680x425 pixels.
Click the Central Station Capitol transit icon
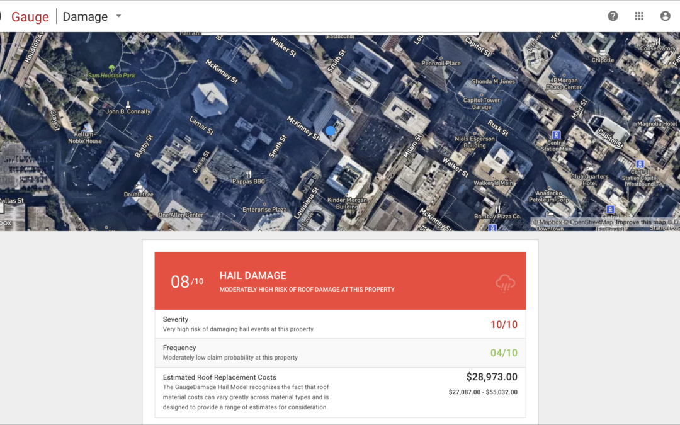[x=640, y=164]
